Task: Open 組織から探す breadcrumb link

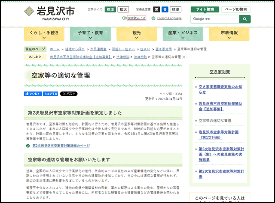Action: (x=75, y=49)
